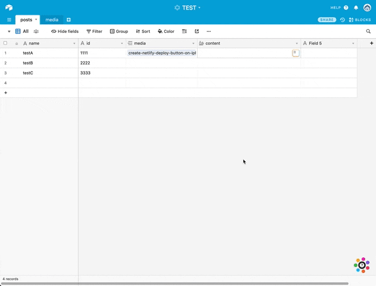Open the notifications bell
The image size is (376, 286).
(x=356, y=7)
